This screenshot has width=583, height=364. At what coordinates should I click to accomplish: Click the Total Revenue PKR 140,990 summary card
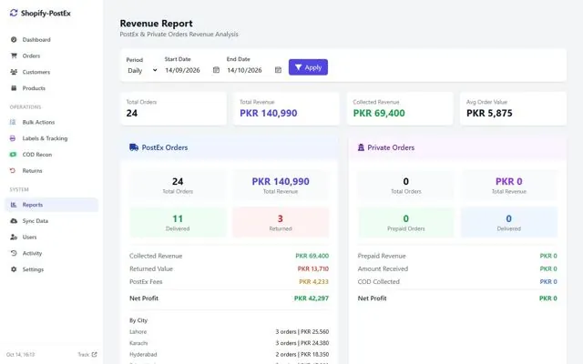286,108
